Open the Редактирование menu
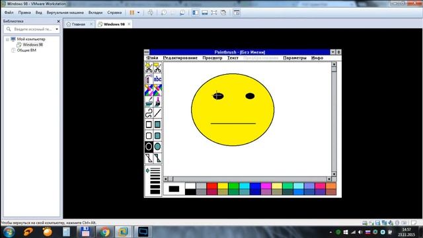This screenshot has width=423, height=238. click(180, 58)
